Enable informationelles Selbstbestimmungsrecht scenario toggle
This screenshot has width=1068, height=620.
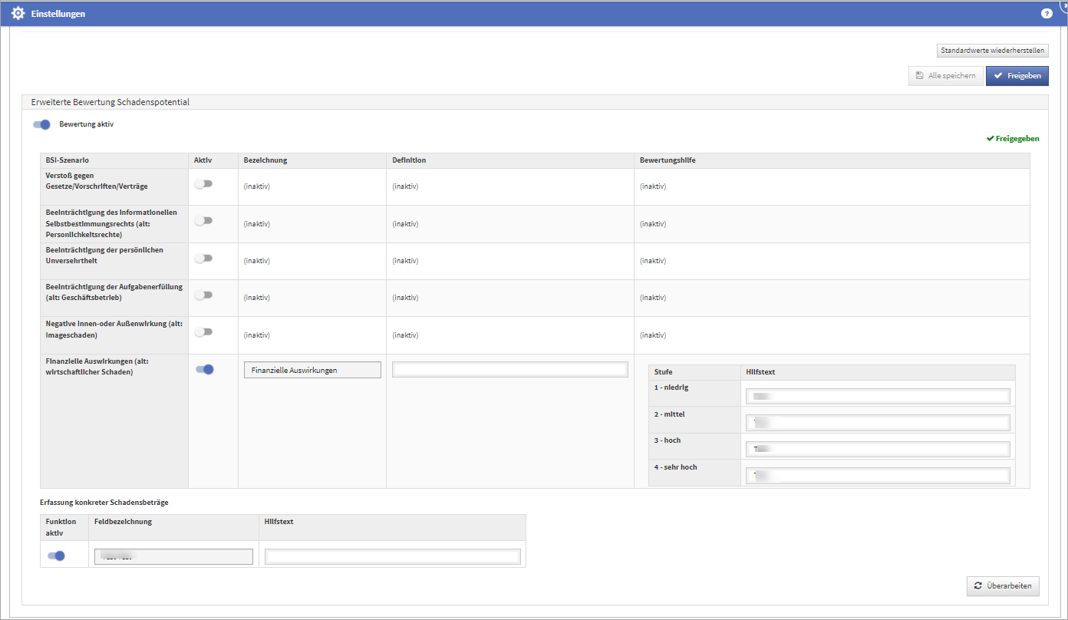coord(203,221)
